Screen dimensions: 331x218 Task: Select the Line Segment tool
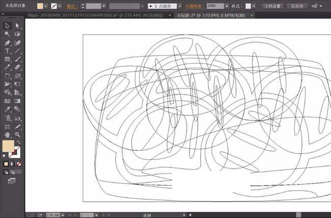pos(17,51)
